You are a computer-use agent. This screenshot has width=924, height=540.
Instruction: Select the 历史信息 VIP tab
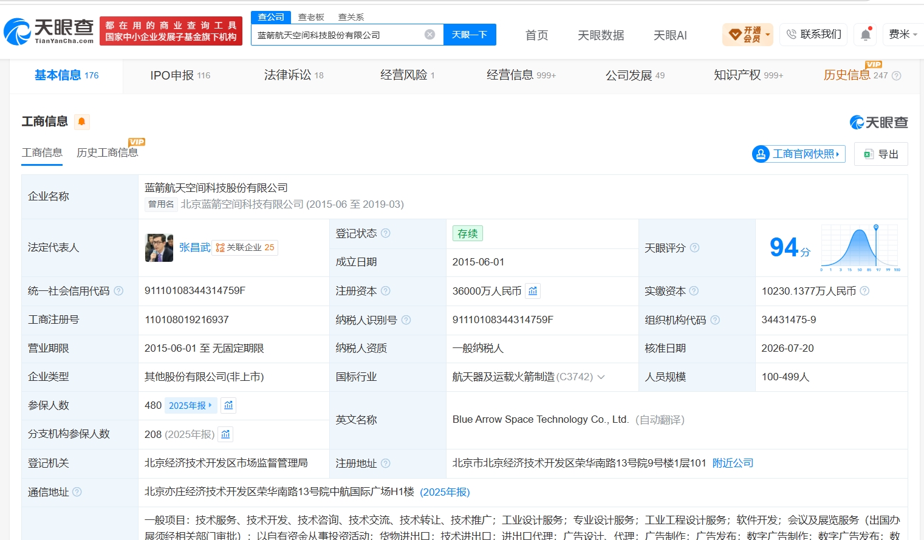(x=856, y=75)
